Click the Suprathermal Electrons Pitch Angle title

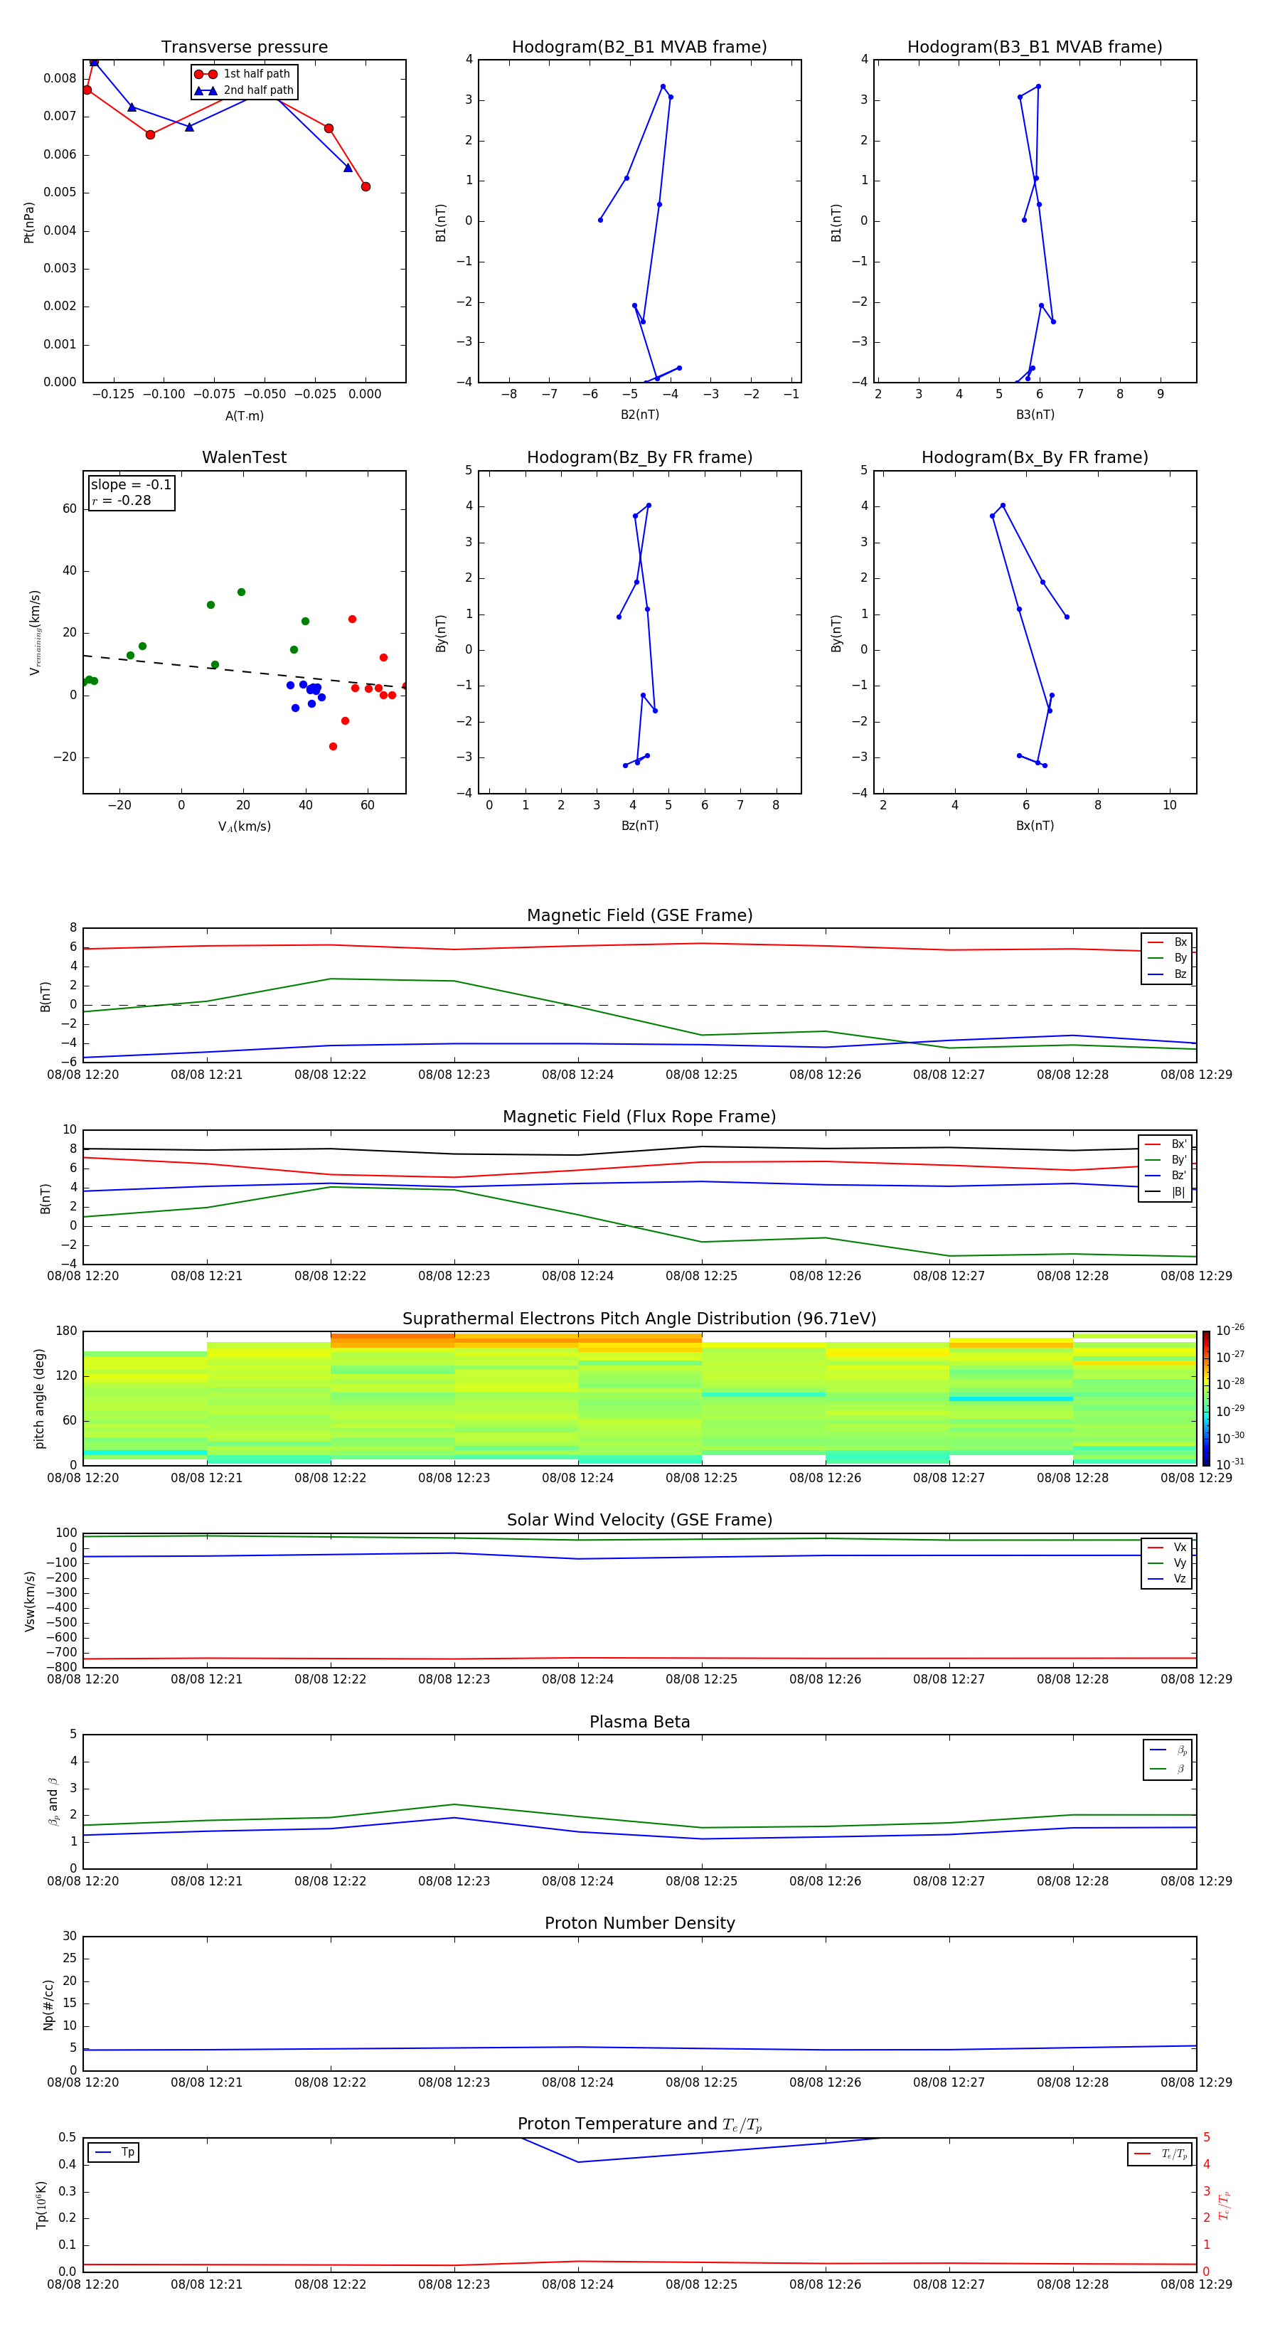[x=639, y=1319]
